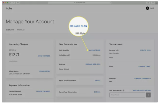Show all tabs with the tab overview icon
The width and height of the screenshot is (160, 103).
153,2
